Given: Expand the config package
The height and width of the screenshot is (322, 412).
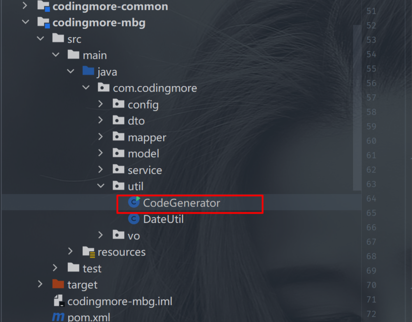Looking at the screenshot, I should [101, 104].
